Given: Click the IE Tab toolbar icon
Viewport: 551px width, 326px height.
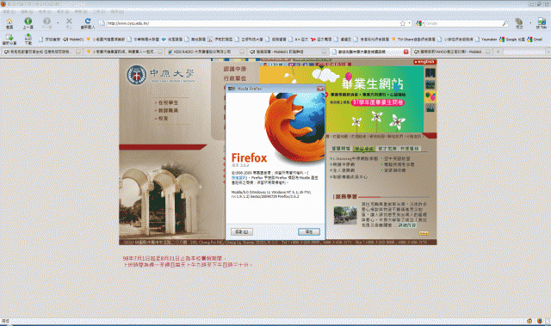Looking at the screenshot, I should (x=542, y=23).
